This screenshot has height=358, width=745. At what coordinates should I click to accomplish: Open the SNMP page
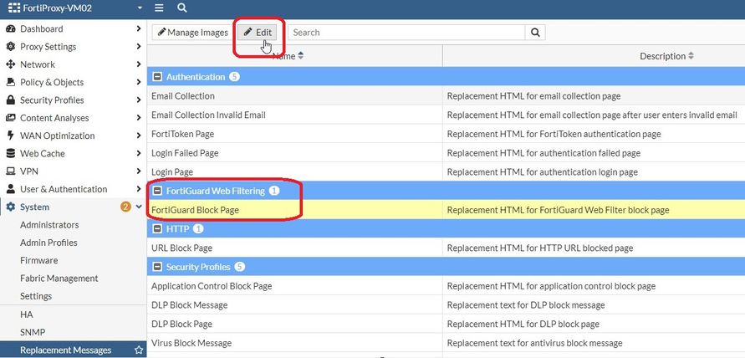[x=33, y=332]
